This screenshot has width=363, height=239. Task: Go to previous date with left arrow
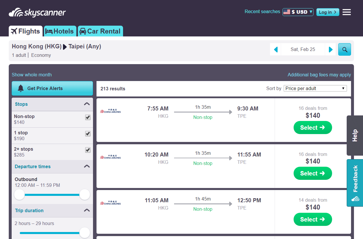pos(276,50)
